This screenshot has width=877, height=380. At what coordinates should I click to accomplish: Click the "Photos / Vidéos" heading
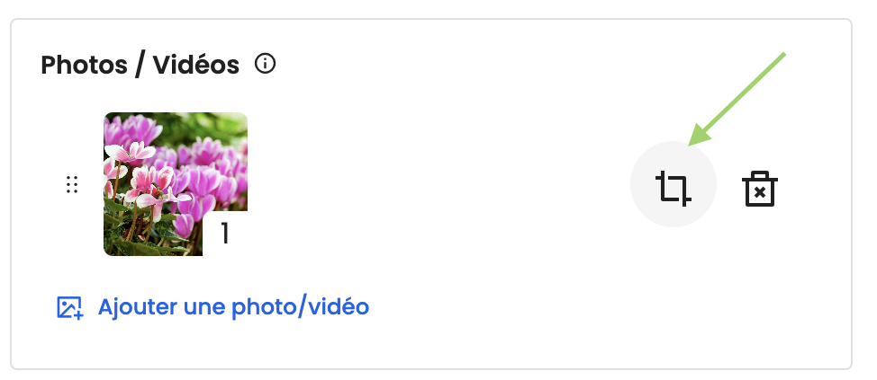point(140,66)
